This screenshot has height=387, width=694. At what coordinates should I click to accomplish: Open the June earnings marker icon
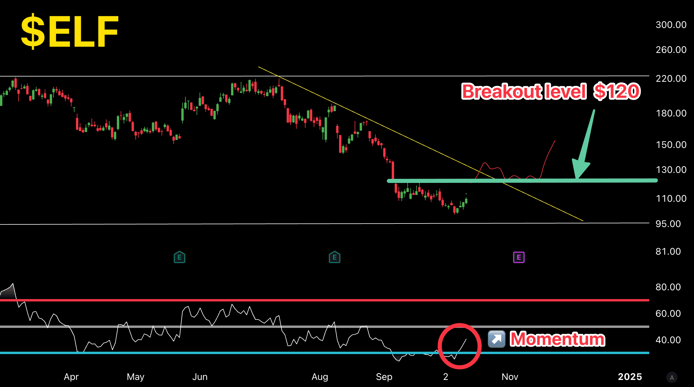180,257
